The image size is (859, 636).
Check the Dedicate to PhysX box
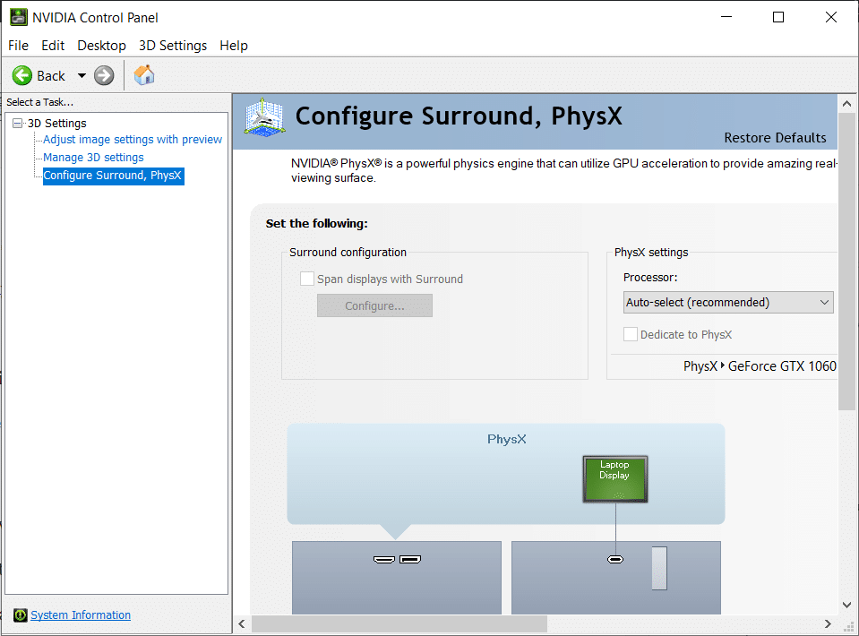631,334
